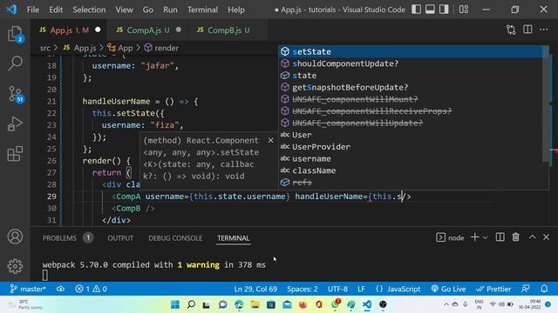Open the customize layout button
The width and height of the screenshot is (558, 313).
(x=463, y=10)
